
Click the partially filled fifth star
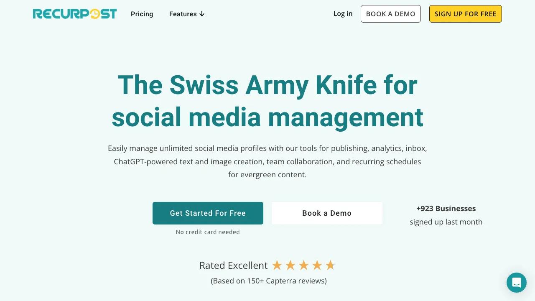coord(330,265)
